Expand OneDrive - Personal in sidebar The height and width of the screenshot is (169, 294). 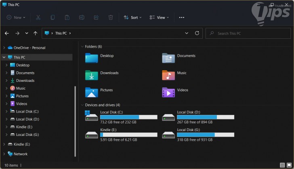(x=4, y=48)
